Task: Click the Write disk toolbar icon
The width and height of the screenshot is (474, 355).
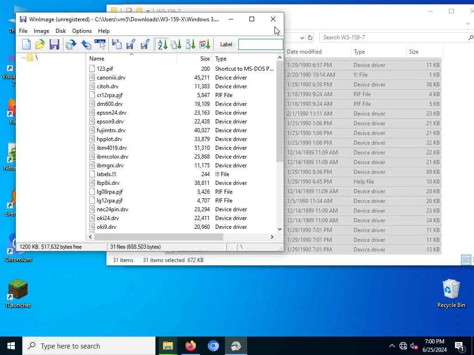Action: point(131,44)
